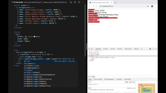The image size is (166, 93).
Task: Select the Event Listeners sub-tab
Action: point(98,79)
